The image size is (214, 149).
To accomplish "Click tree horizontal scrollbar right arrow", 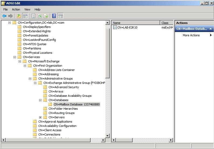I will (103, 140).
